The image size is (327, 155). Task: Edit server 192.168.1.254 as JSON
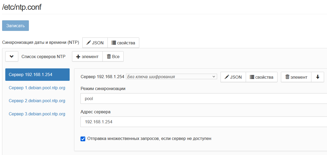(x=233, y=77)
